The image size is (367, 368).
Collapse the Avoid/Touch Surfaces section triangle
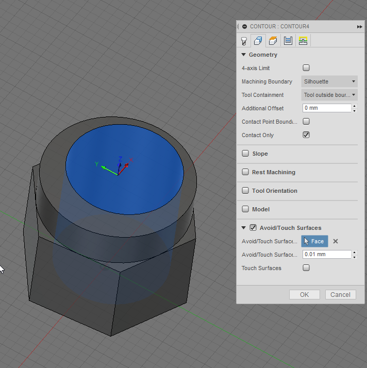pos(243,228)
